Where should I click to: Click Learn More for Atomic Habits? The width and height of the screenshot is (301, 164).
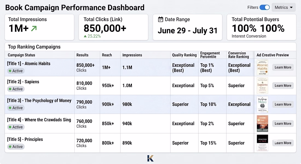[283, 67]
